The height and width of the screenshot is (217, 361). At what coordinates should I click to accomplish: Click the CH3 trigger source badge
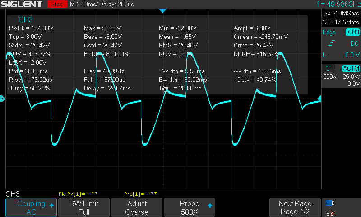pos(352,32)
